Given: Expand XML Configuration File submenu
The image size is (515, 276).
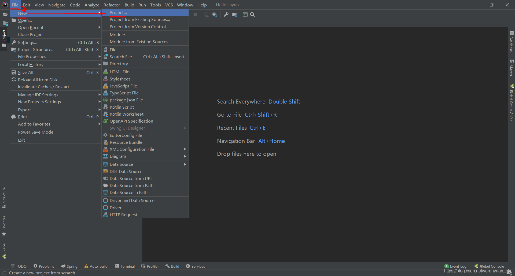Looking at the screenshot, I should coord(145,149).
